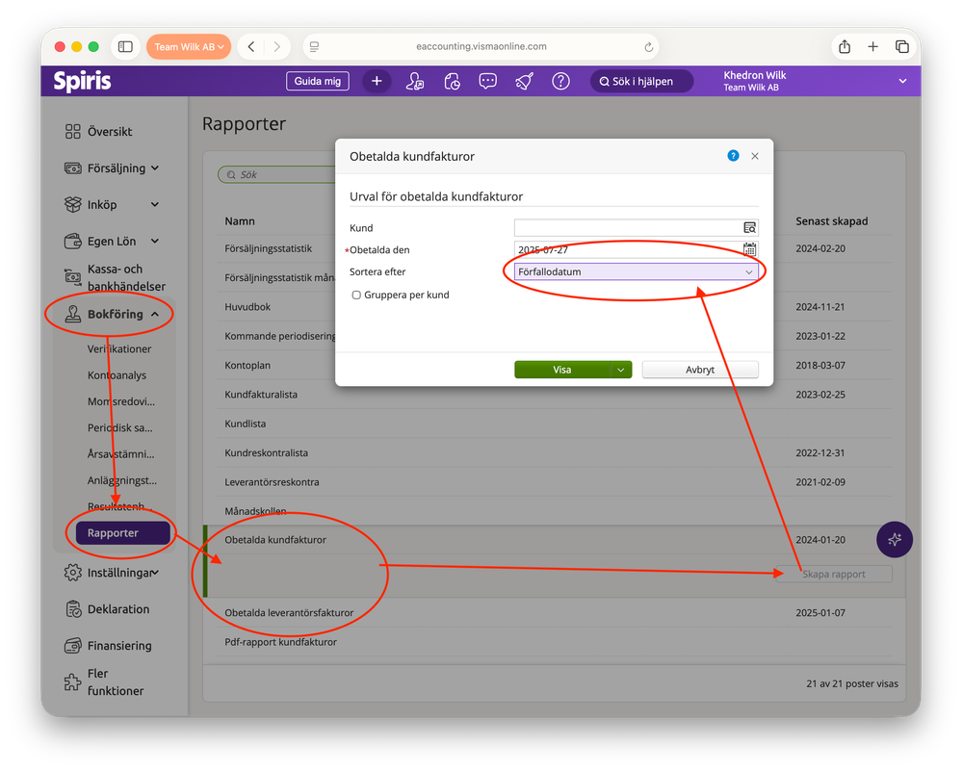962x771 pixels.
Task: Open customer lookup icon in Kund field
Action: [749, 227]
